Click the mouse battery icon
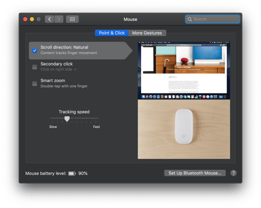The image size is (261, 208). pos(72,174)
